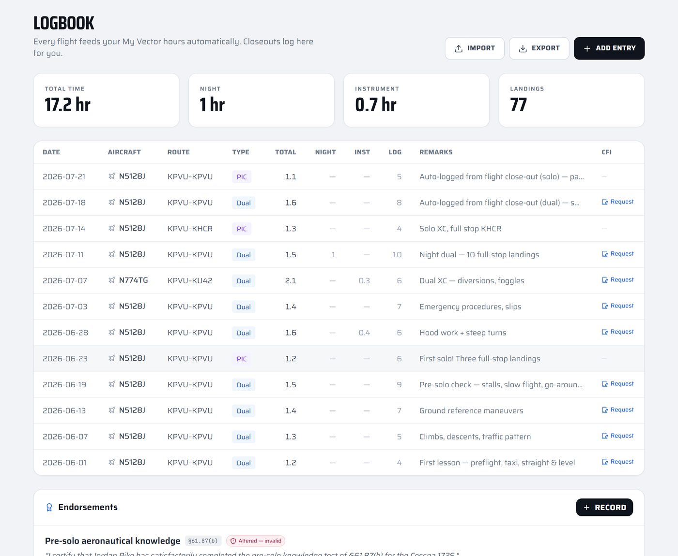Click the §61.87(b) regulation tag
This screenshot has height=556, width=678.
(x=203, y=541)
